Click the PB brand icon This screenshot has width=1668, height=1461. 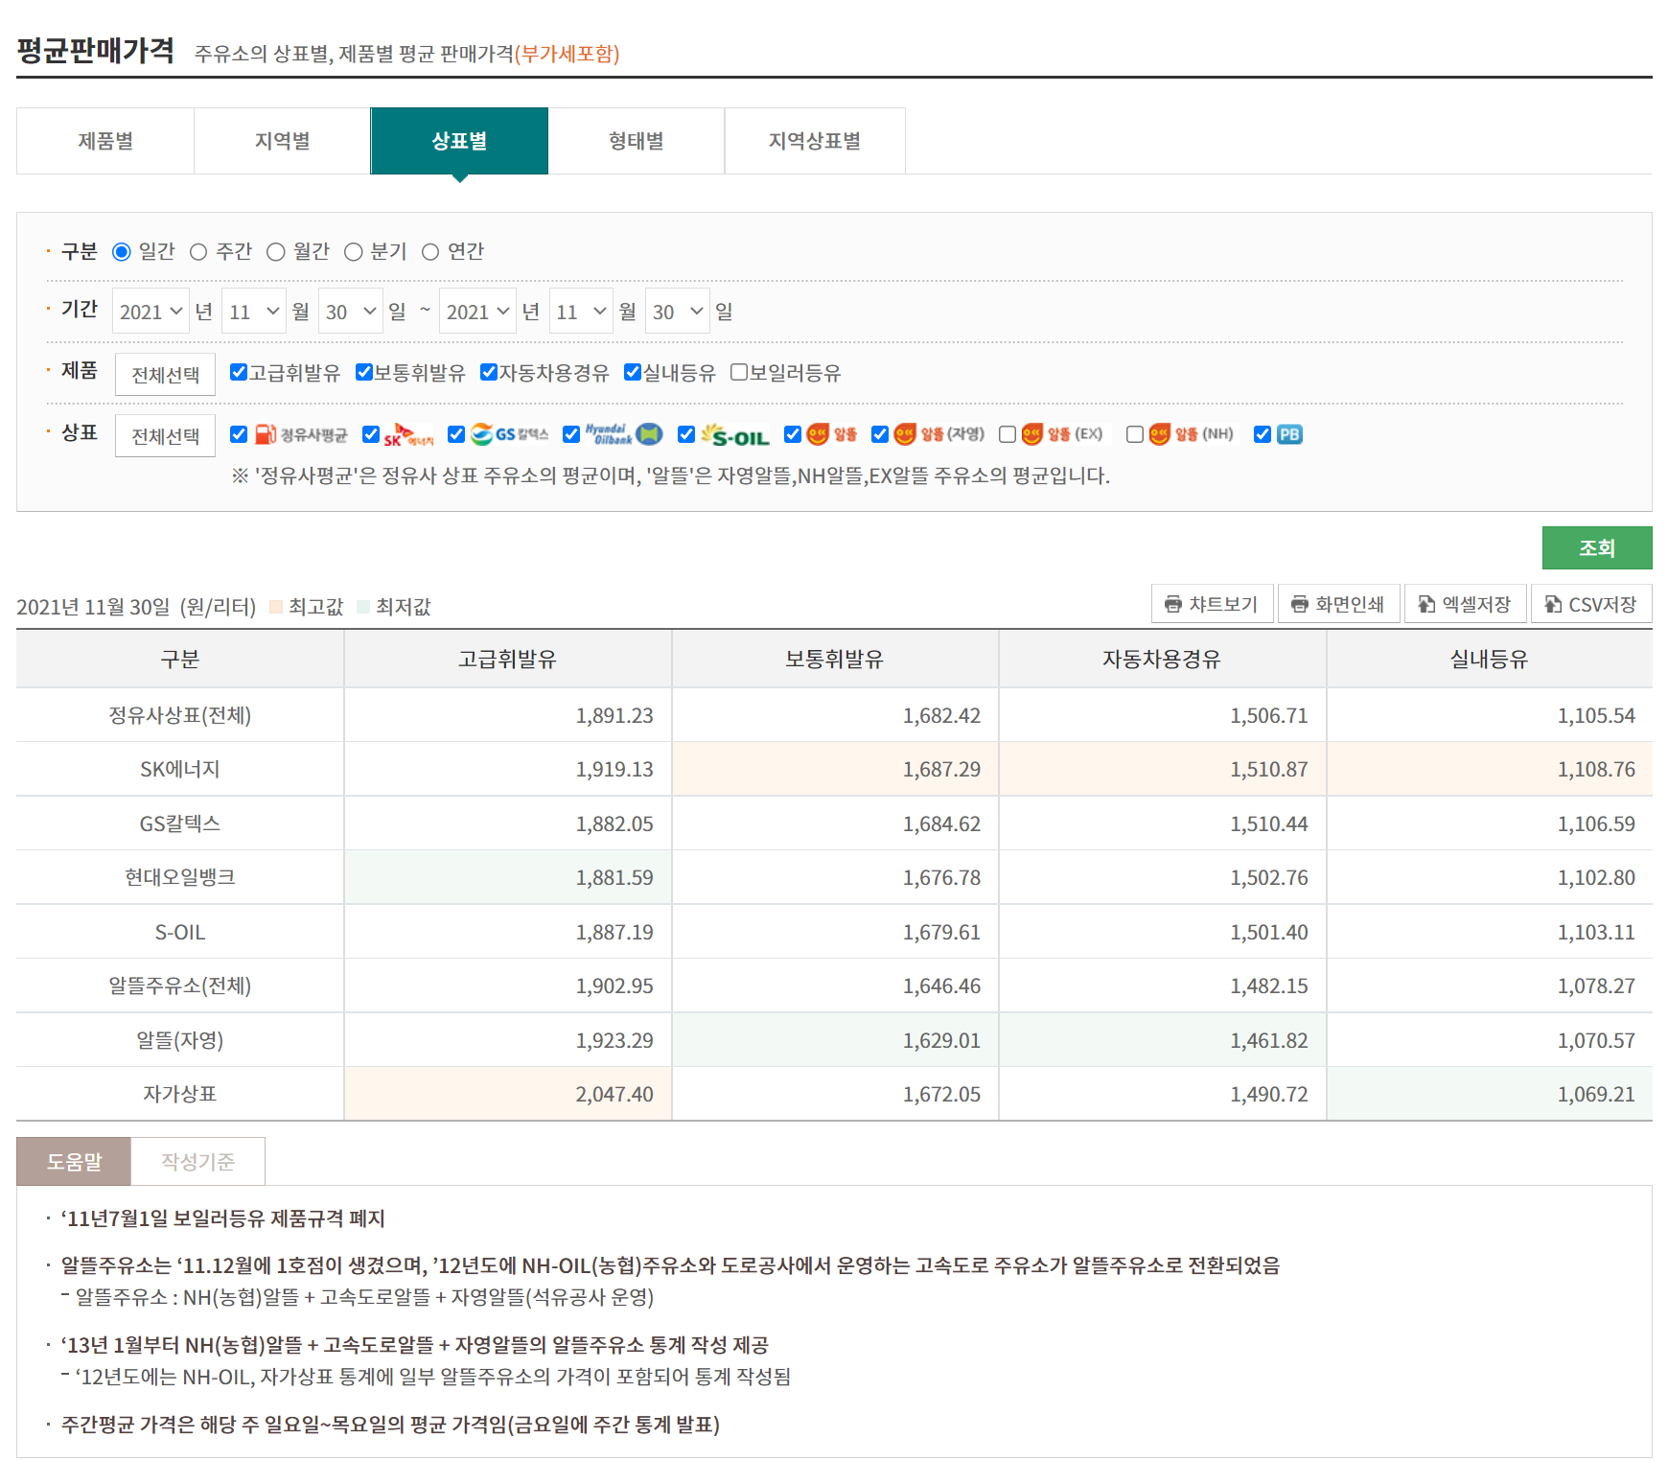click(1289, 435)
